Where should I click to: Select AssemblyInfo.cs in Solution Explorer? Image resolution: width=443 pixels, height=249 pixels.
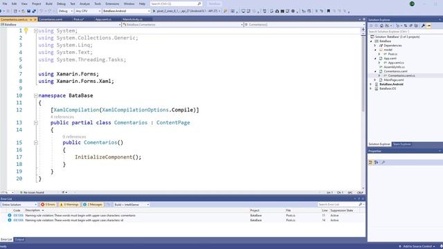(394, 67)
